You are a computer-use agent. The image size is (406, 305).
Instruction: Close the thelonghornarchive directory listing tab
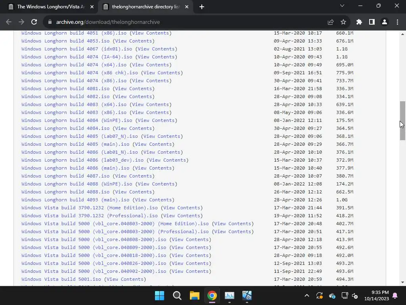(187, 7)
